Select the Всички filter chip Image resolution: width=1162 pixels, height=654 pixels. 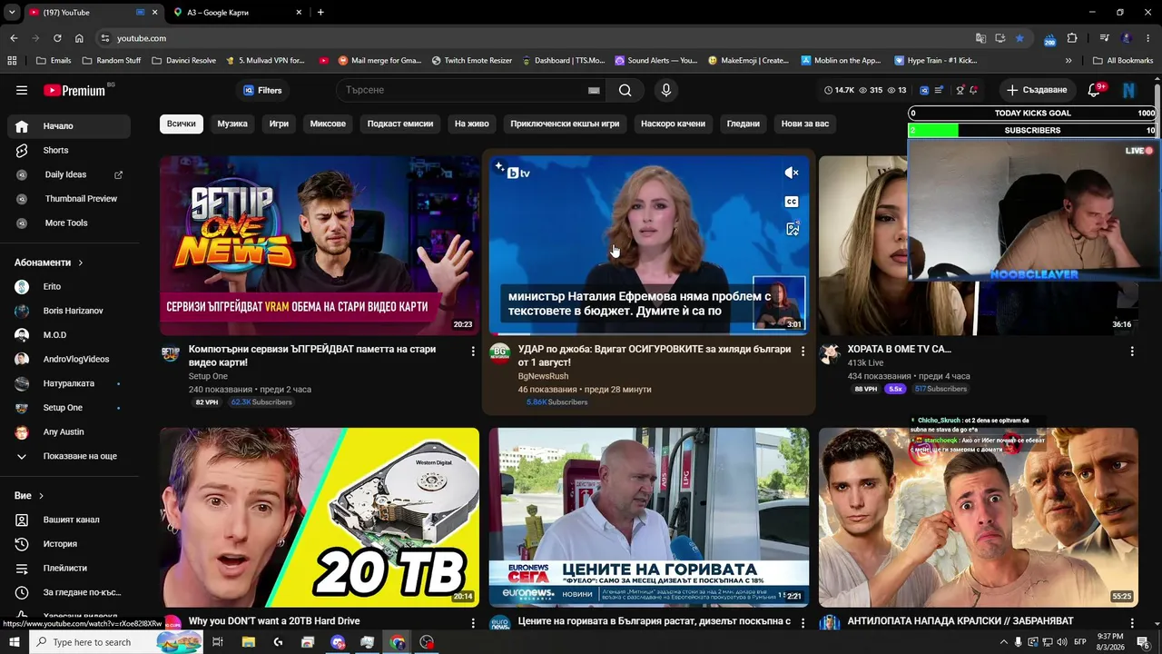[181, 124]
